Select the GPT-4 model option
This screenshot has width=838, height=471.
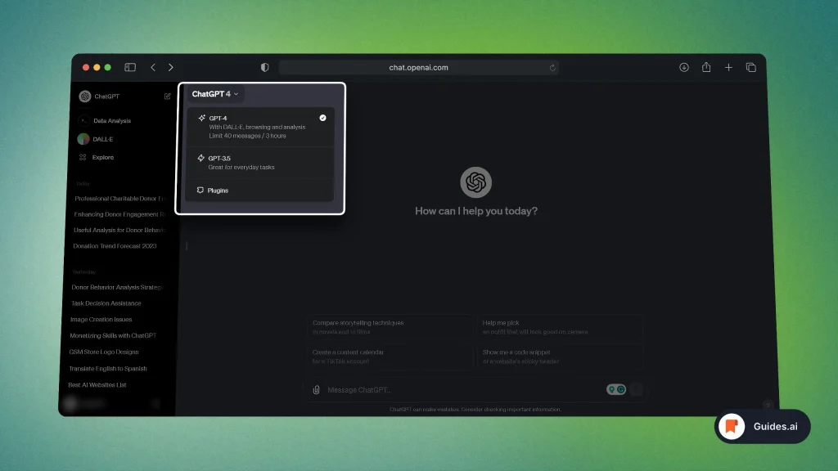click(x=259, y=127)
